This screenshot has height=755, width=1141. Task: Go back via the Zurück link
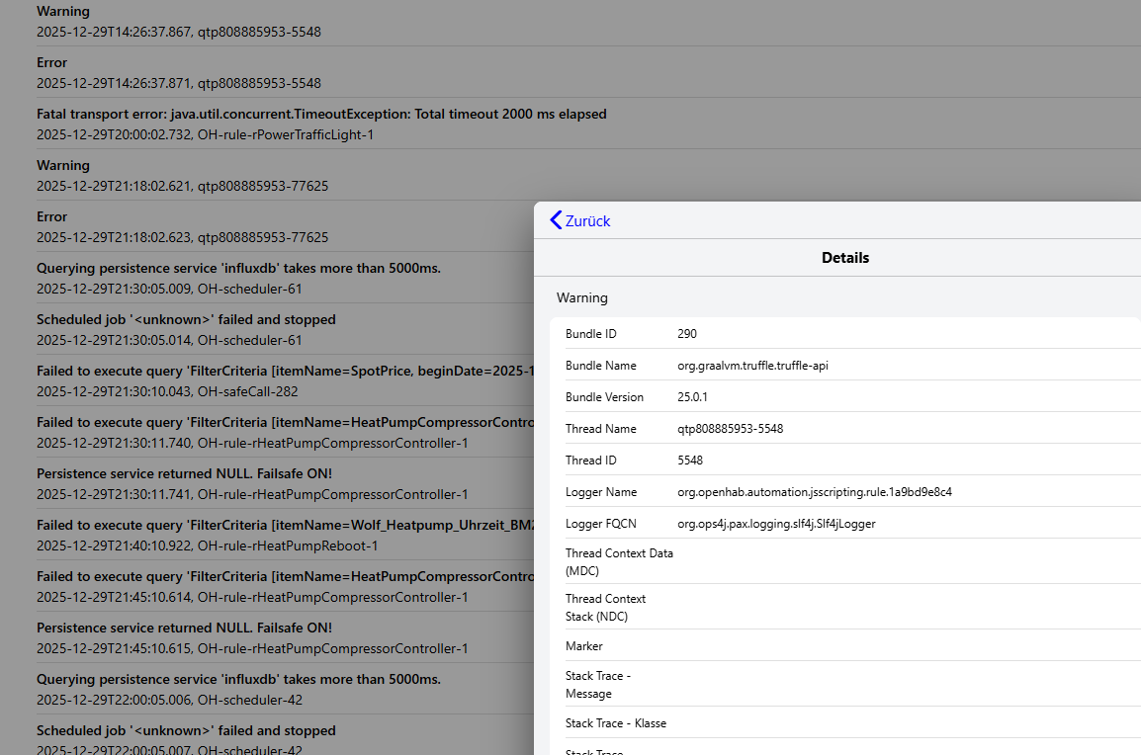click(587, 221)
